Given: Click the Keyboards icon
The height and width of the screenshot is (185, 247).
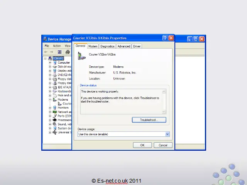Looking at the screenshot, I should (x=55, y=91).
